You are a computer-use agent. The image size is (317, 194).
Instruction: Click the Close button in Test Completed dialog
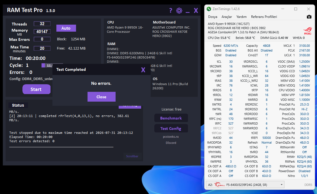[102, 97]
